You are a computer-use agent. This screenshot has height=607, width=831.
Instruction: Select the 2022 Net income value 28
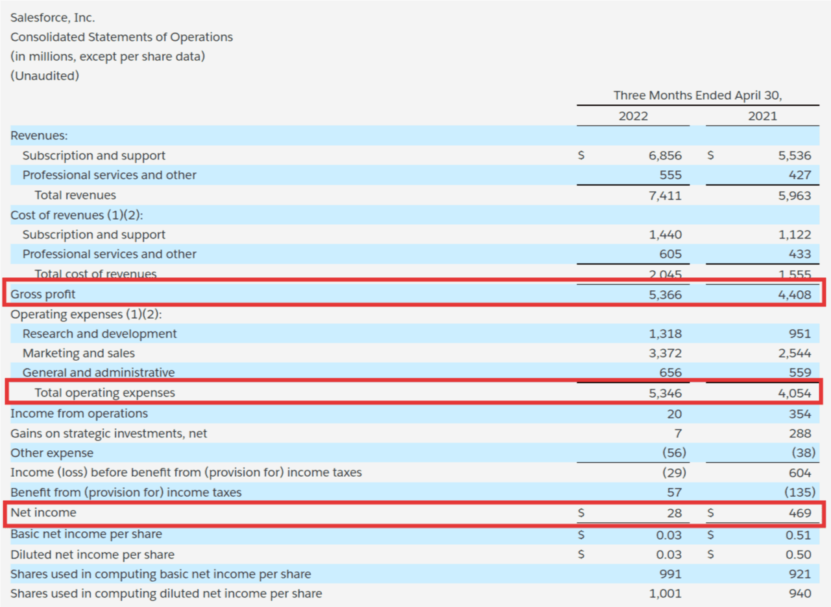click(675, 513)
